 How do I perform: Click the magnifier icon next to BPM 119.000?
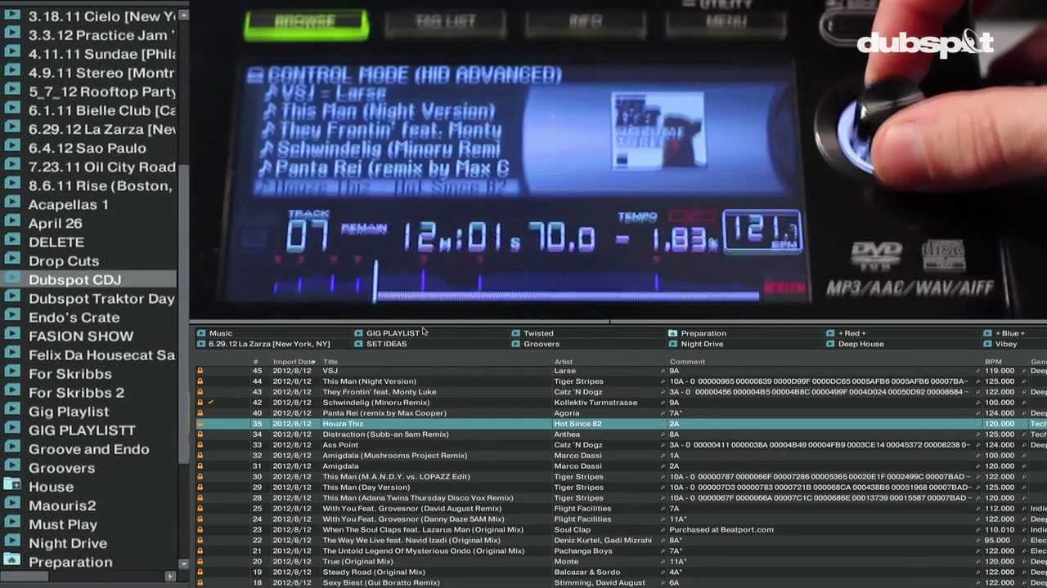[1024, 371]
